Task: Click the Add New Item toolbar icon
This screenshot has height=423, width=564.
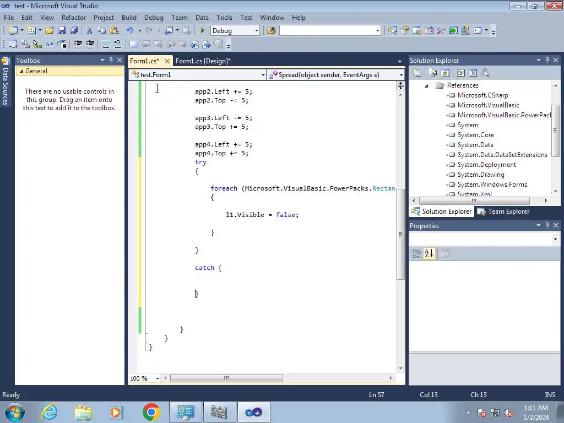Action: [31, 31]
